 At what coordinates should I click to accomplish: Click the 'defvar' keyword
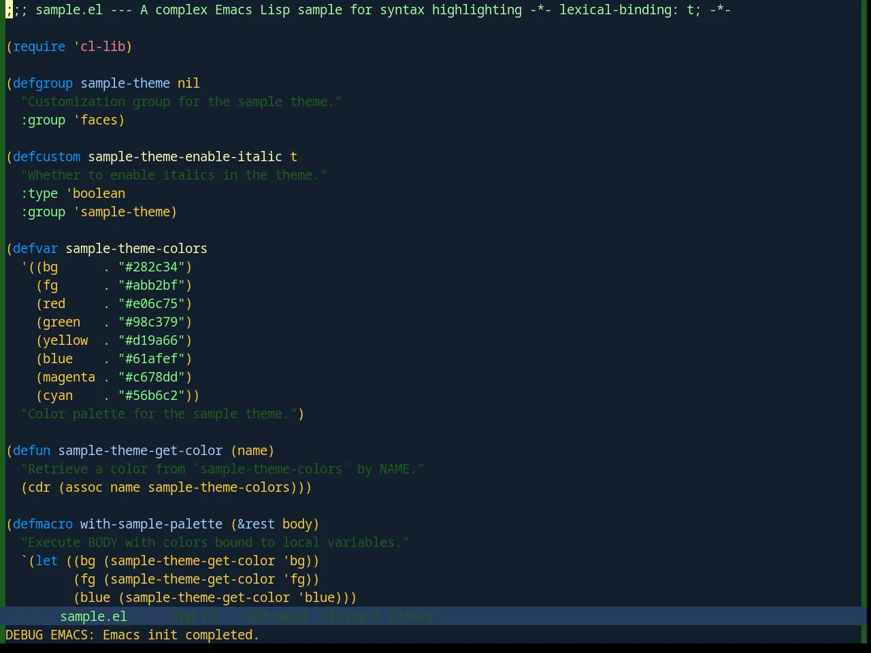35,248
